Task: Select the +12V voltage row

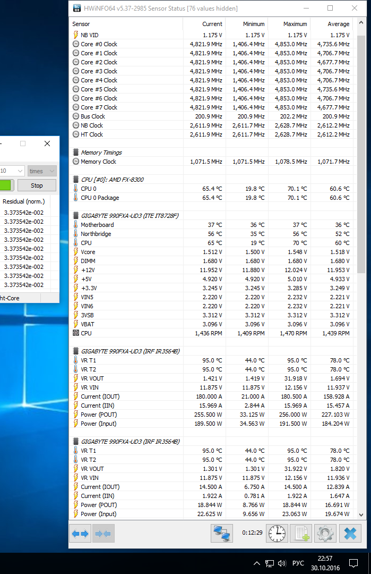Action: (x=211, y=270)
